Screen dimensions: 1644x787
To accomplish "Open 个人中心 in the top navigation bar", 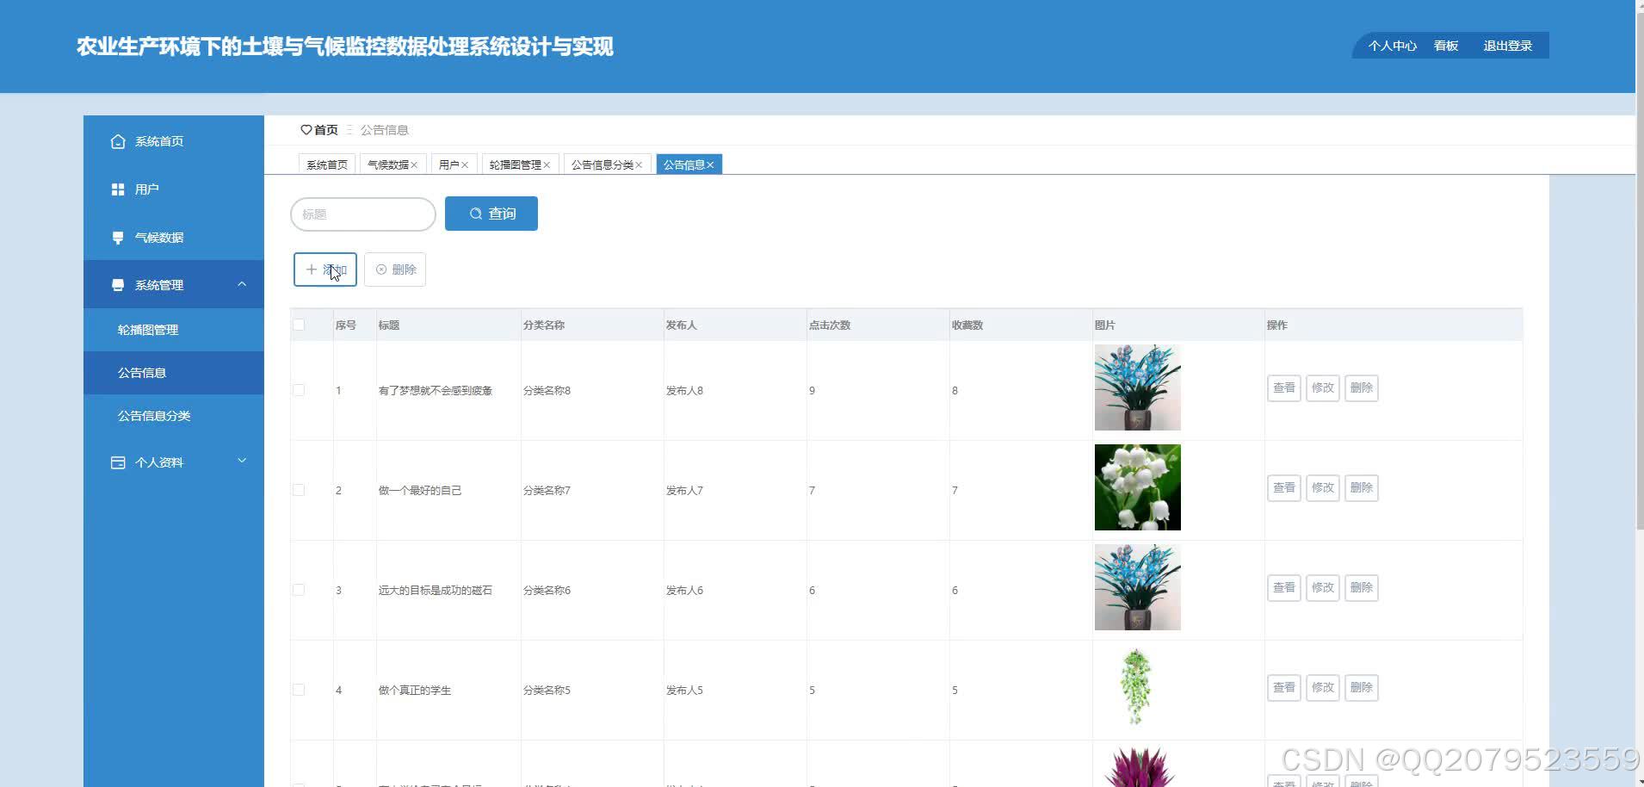I will (x=1392, y=46).
